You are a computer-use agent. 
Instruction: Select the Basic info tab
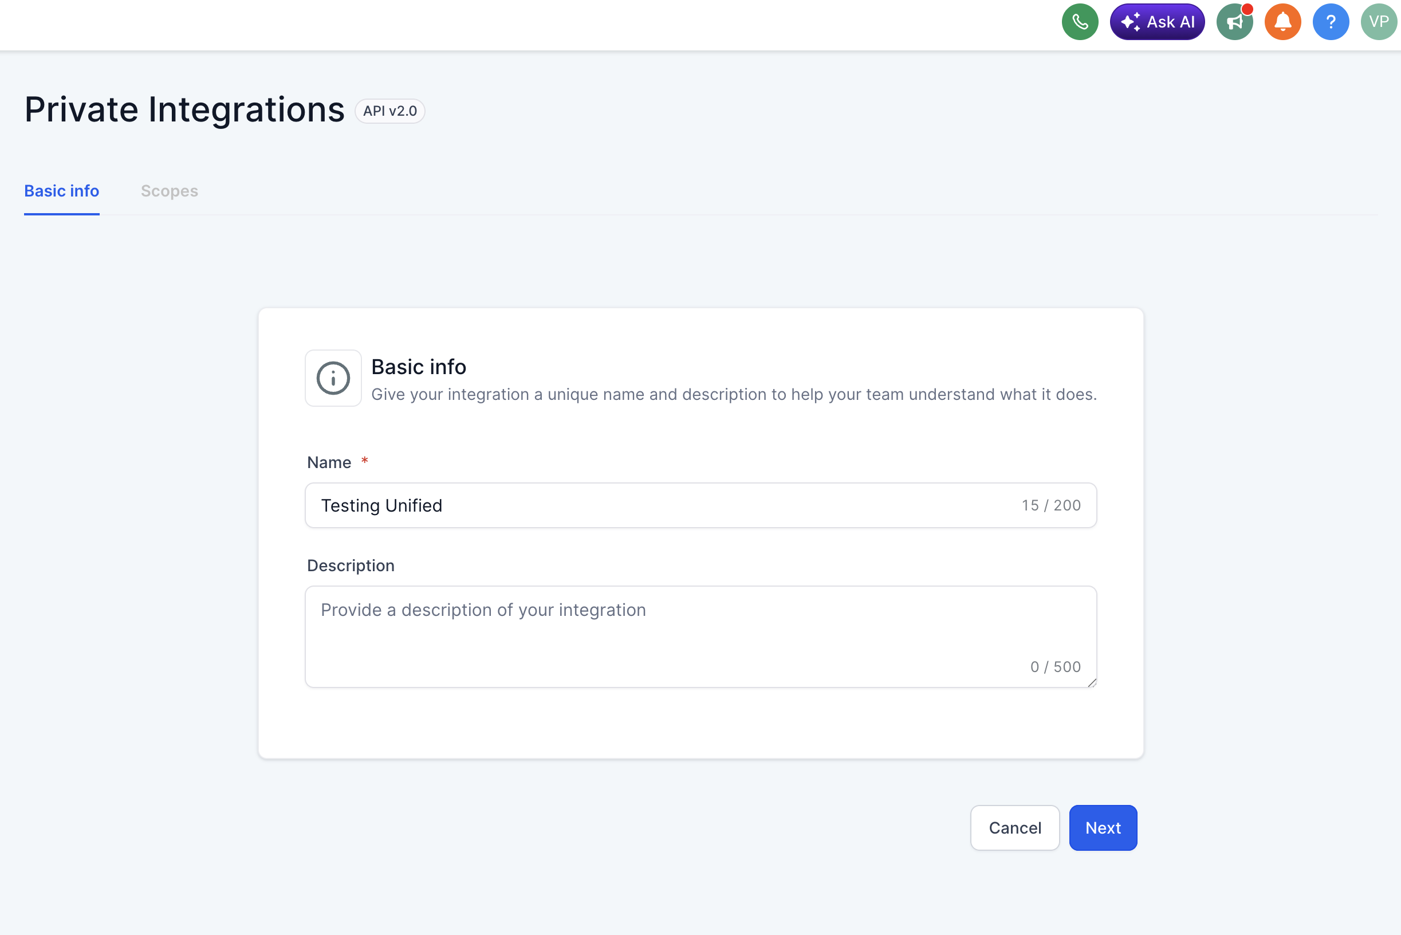(x=61, y=191)
